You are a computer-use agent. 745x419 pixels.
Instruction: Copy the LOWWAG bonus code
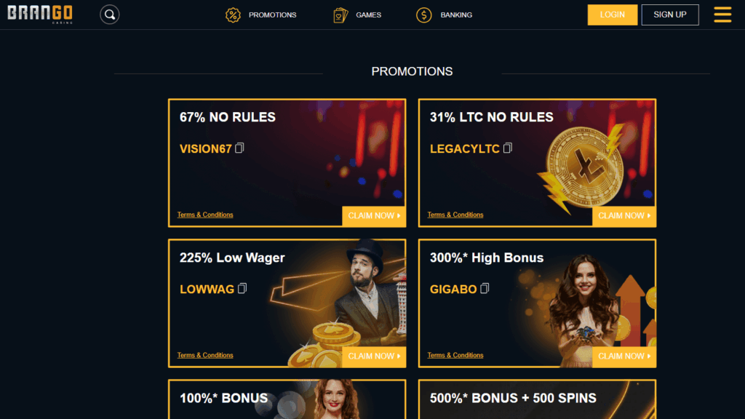(242, 288)
